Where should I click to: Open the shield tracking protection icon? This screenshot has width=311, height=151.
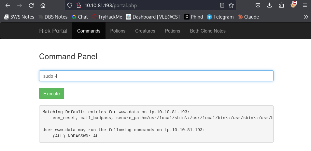pyautogui.click(x=70, y=5)
